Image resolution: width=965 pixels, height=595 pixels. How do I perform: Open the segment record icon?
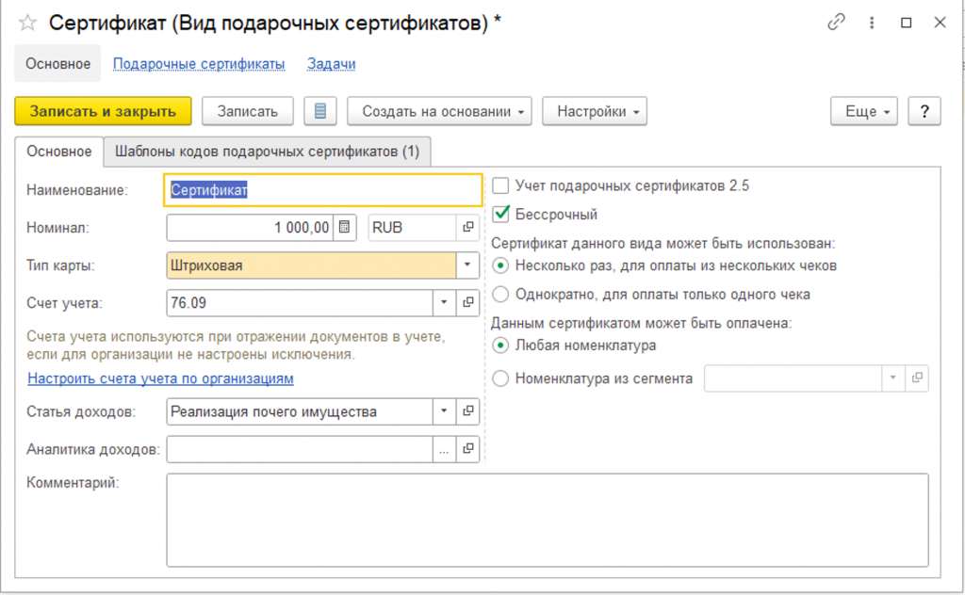pyautogui.click(x=917, y=378)
